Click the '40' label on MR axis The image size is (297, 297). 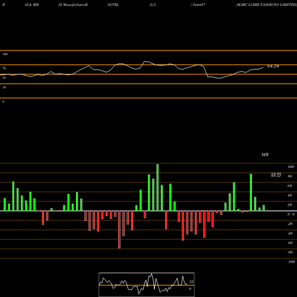[x=290, y=195]
